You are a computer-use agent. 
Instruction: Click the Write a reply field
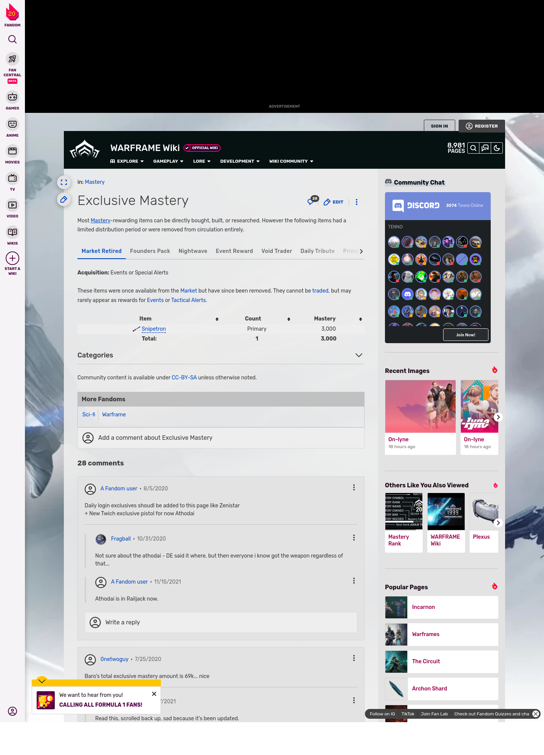(221, 622)
